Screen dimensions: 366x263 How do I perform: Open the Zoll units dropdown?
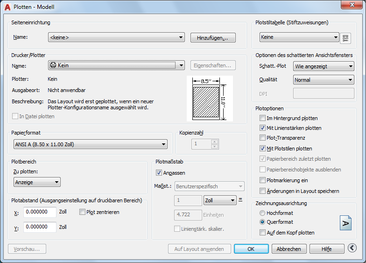tap(220, 200)
